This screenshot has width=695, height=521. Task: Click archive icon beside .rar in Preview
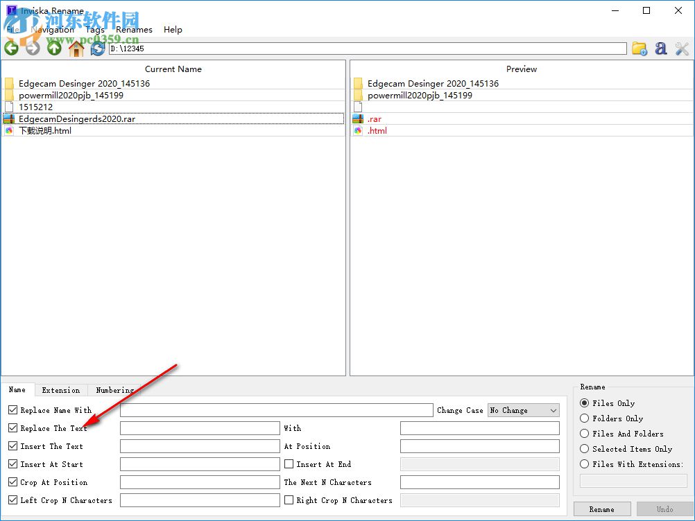pyautogui.click(x=358, y=118)
